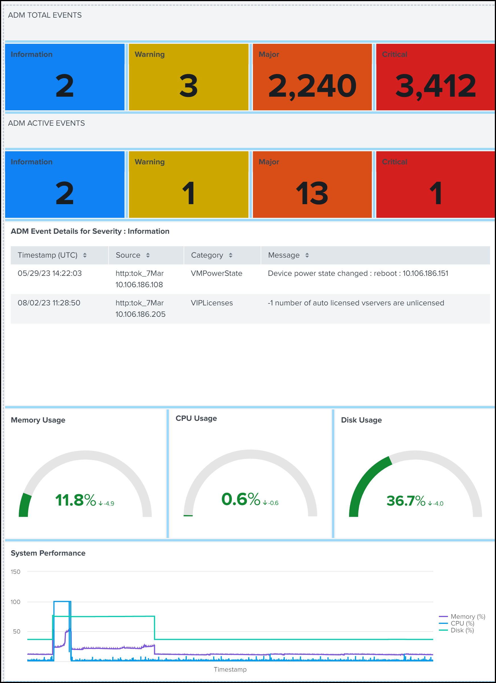Select Active Events Major tile showing 13
The width and height of the screenshot is (496, 683).
tap(312, 184)
